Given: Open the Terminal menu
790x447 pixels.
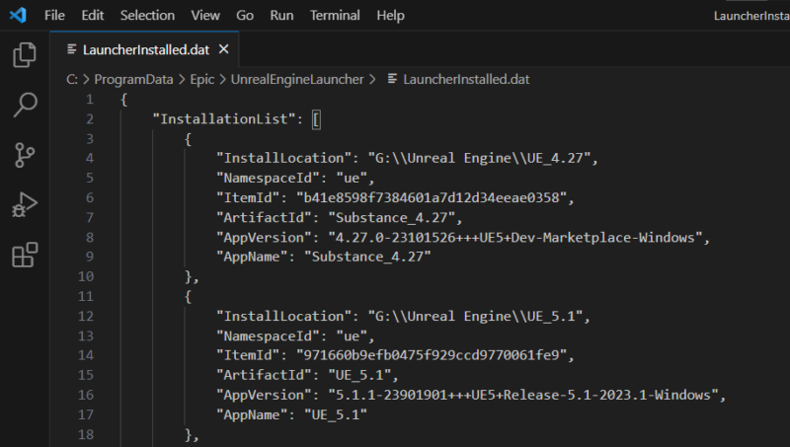Looking at the screenshot, I should click(335, 16).
